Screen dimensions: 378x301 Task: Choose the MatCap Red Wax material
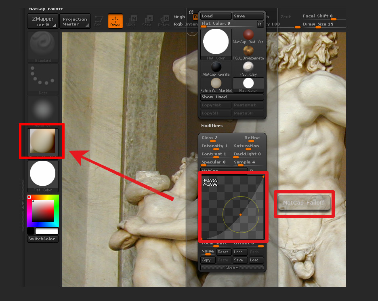tap(248, 37)
